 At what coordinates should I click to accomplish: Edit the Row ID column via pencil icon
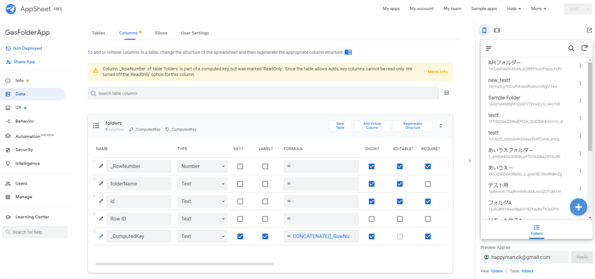101,219
